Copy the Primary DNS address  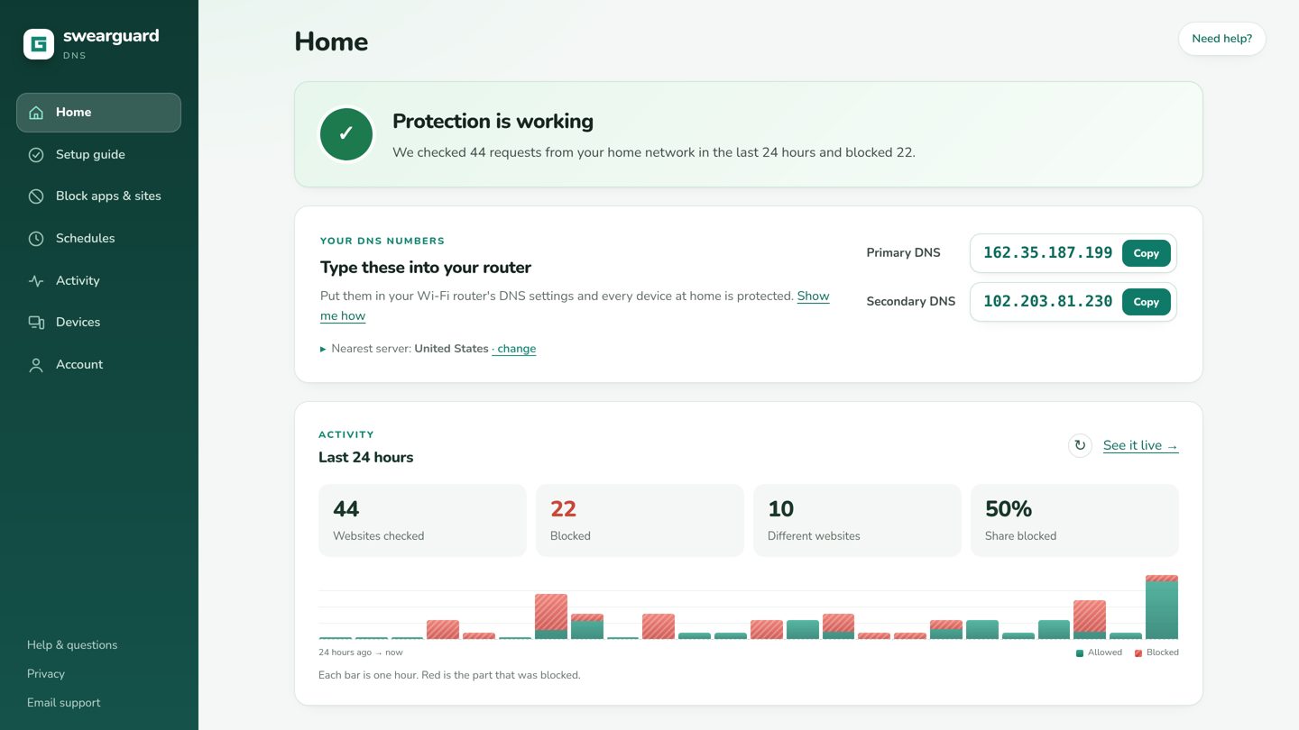[x=1147, y=253]
